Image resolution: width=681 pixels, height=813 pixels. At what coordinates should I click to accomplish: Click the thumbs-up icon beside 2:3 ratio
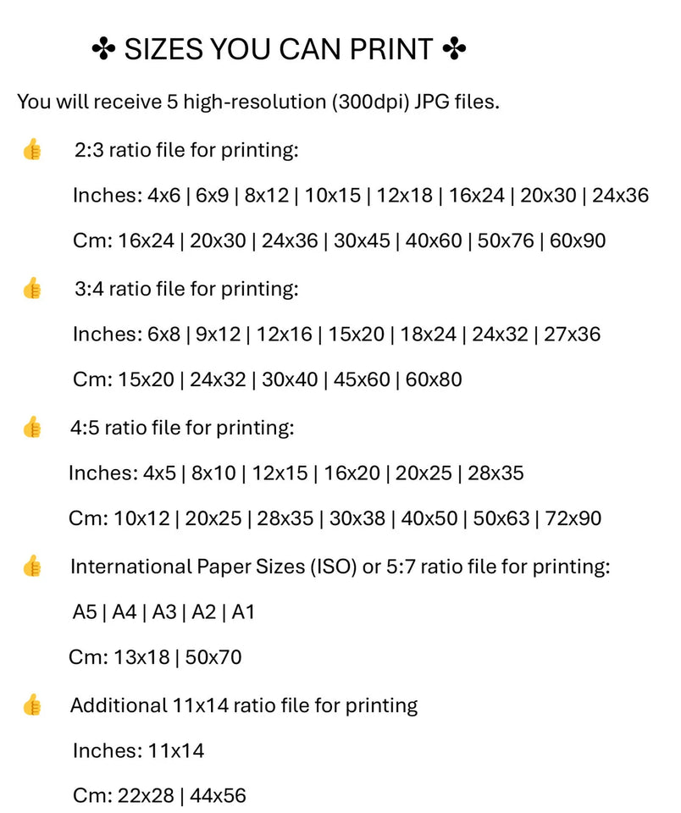click(x=32, y=152)
